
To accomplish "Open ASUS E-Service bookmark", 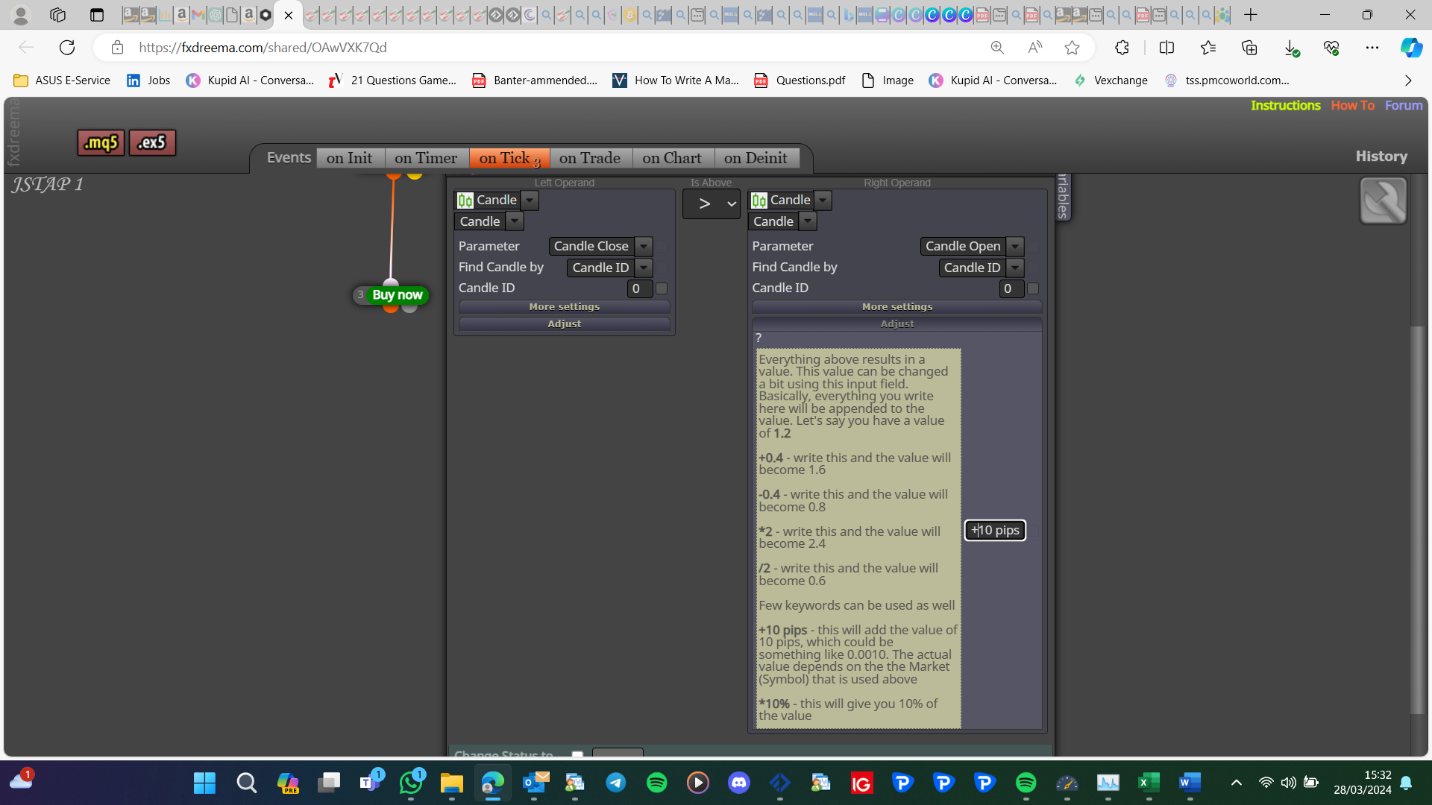I will click(62, 80).
